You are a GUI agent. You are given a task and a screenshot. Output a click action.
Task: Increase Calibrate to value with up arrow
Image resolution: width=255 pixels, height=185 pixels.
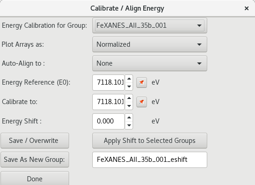point(129,98)
